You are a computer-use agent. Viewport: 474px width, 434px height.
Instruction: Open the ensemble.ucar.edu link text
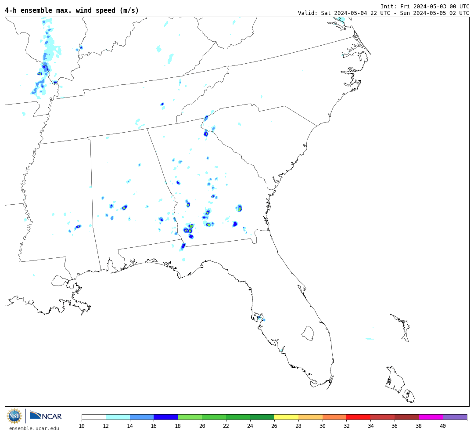[34, 428]
